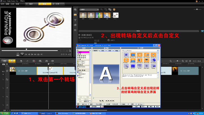Toggle the voice track button
The width and height of the screenshot is (204, 115).
point(7,97)
